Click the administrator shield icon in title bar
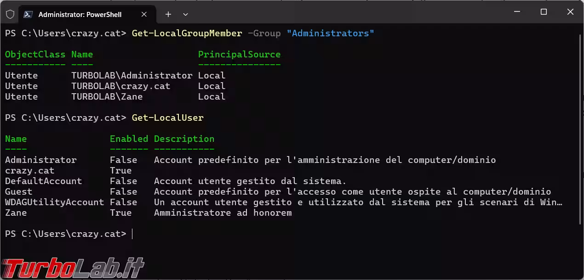584x280 pixels. (x=10, y=14)
